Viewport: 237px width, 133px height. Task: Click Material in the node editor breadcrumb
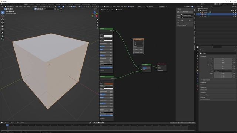120,10
